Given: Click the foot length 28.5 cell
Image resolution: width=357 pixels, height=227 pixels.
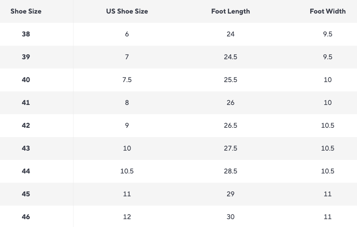Looking at the screenshot, I should point(230,171).
